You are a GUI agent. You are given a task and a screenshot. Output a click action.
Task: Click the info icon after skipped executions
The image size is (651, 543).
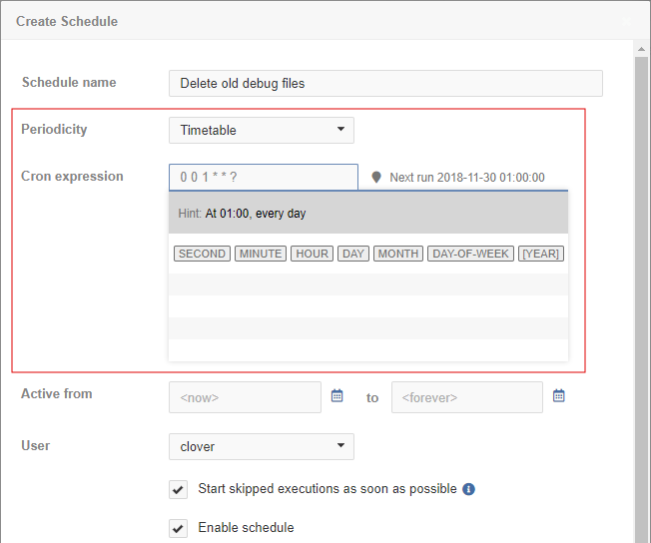469,489
